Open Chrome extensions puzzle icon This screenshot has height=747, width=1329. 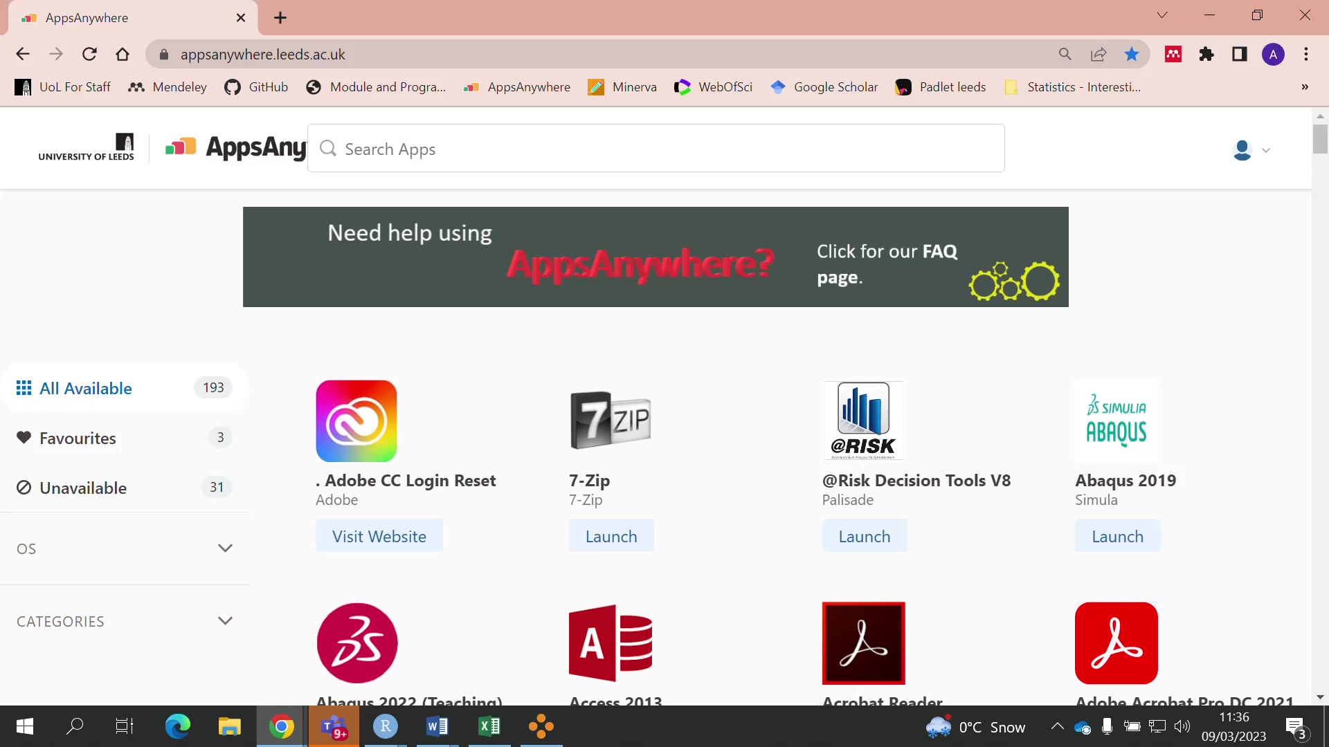pyautogui.click(x=1206, y=55)
